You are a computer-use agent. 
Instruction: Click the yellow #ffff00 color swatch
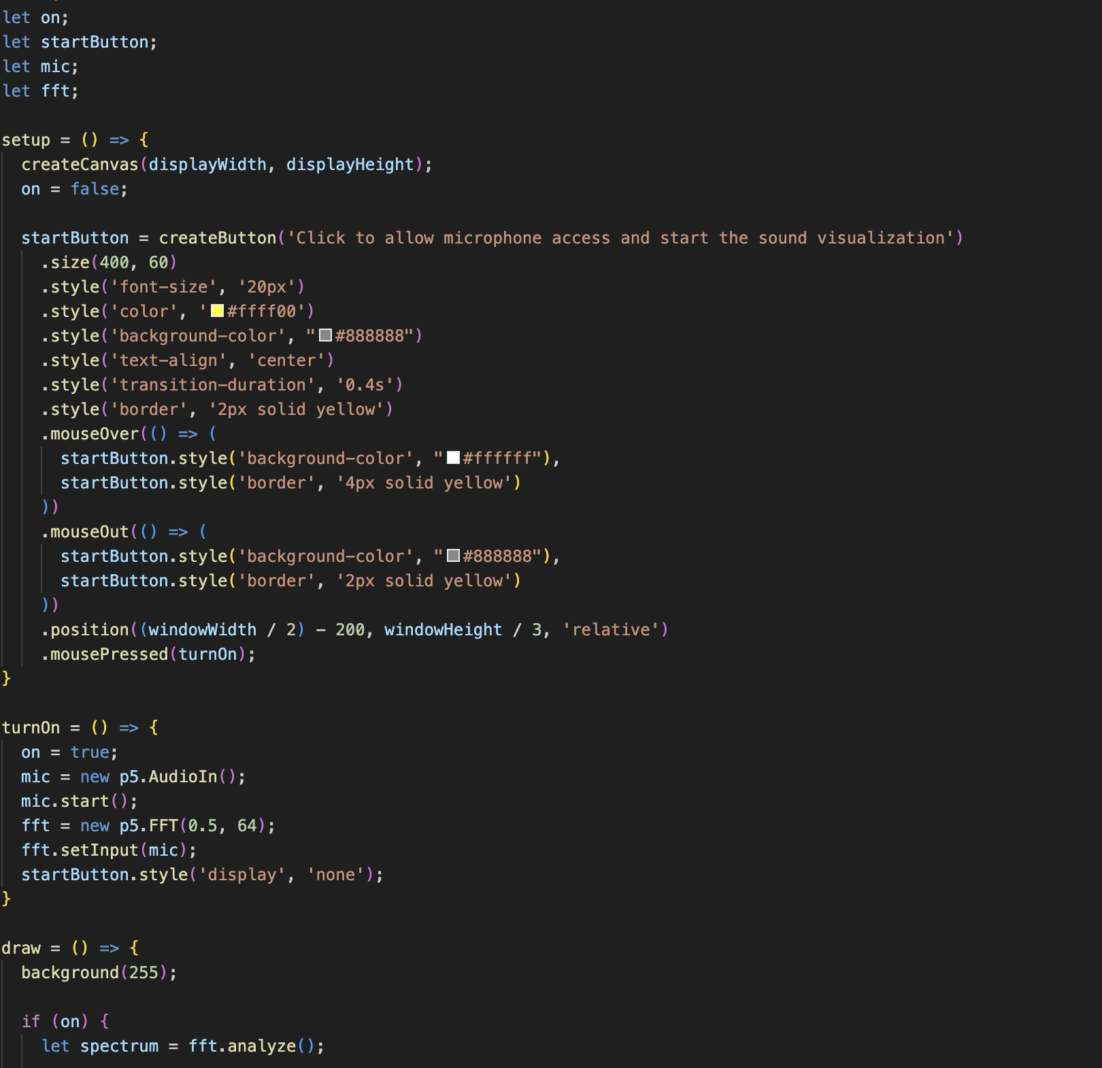pyautogui.click(x=218, y=311)
